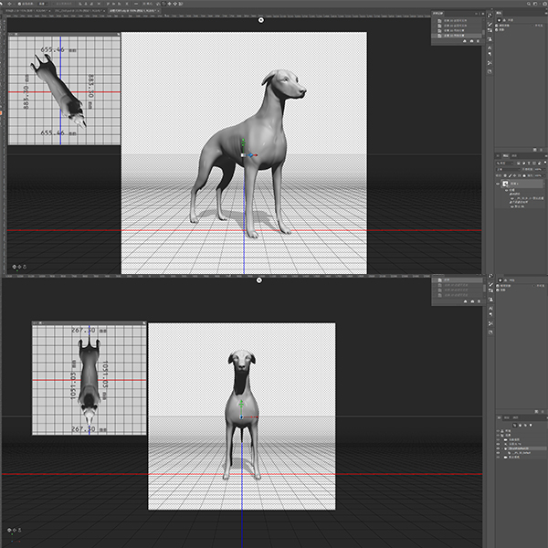Click the orbit camera icon in the upper viewport corner
The height and width of the screenshot is (548, 548).
(15, 267)
